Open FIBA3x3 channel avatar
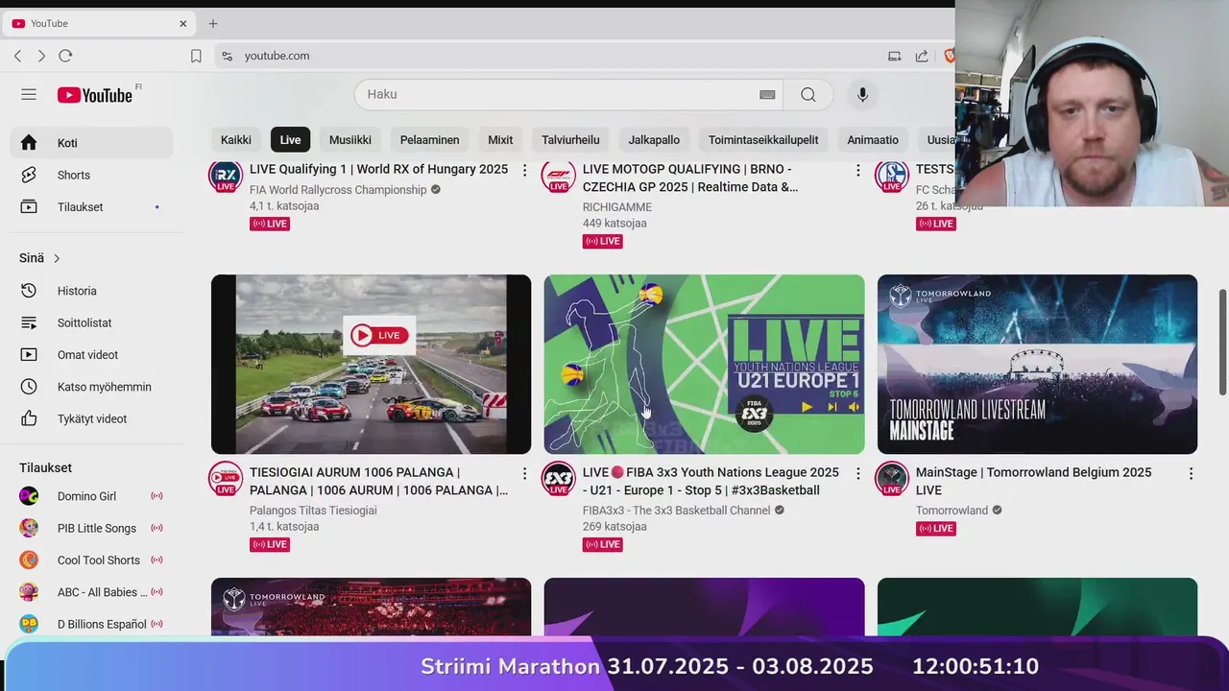The height and width of the screenshot is (691, 1229). pos(559,479)
